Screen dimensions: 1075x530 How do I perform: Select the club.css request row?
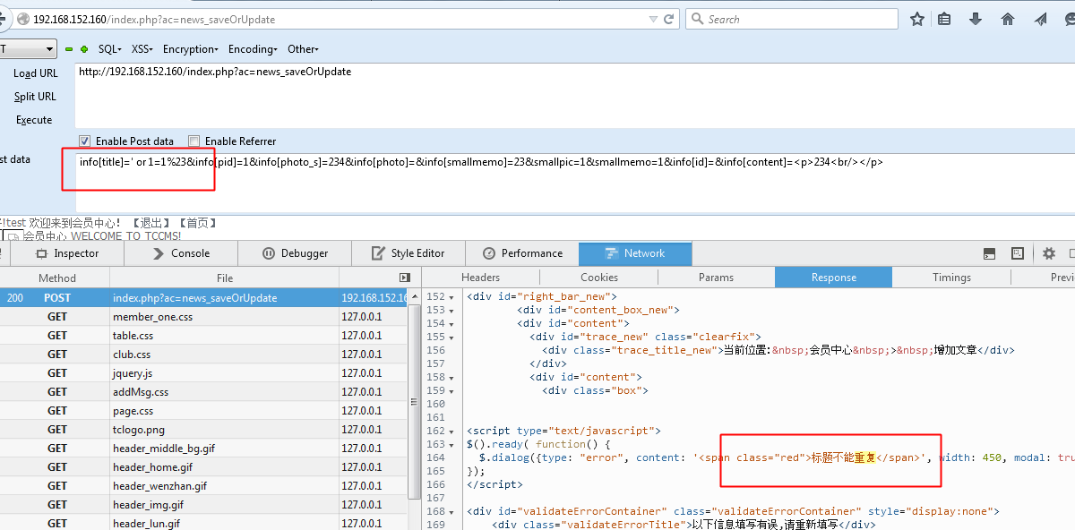(x=204, y=354)
